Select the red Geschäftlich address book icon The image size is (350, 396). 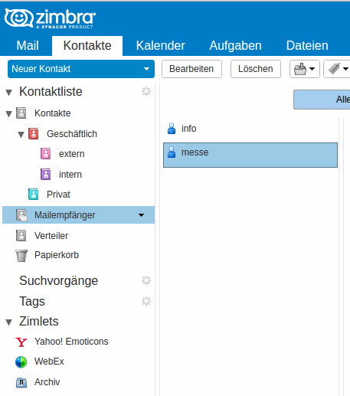tap(34, 133)
